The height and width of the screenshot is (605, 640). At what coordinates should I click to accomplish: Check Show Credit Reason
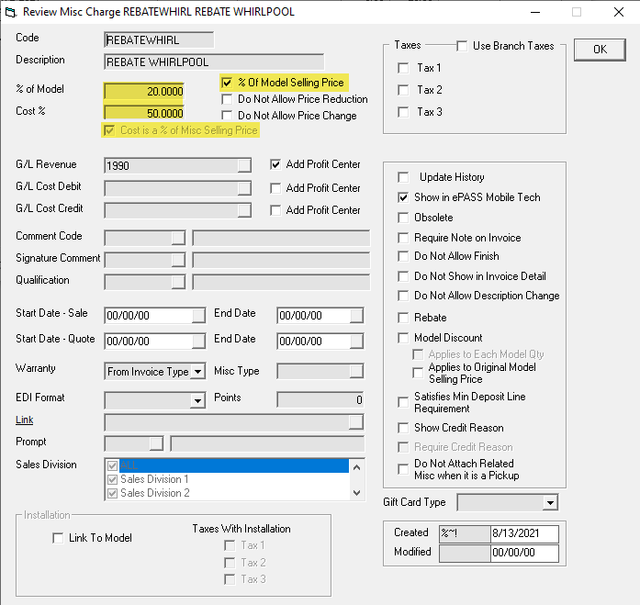click(x=403, y=428)
